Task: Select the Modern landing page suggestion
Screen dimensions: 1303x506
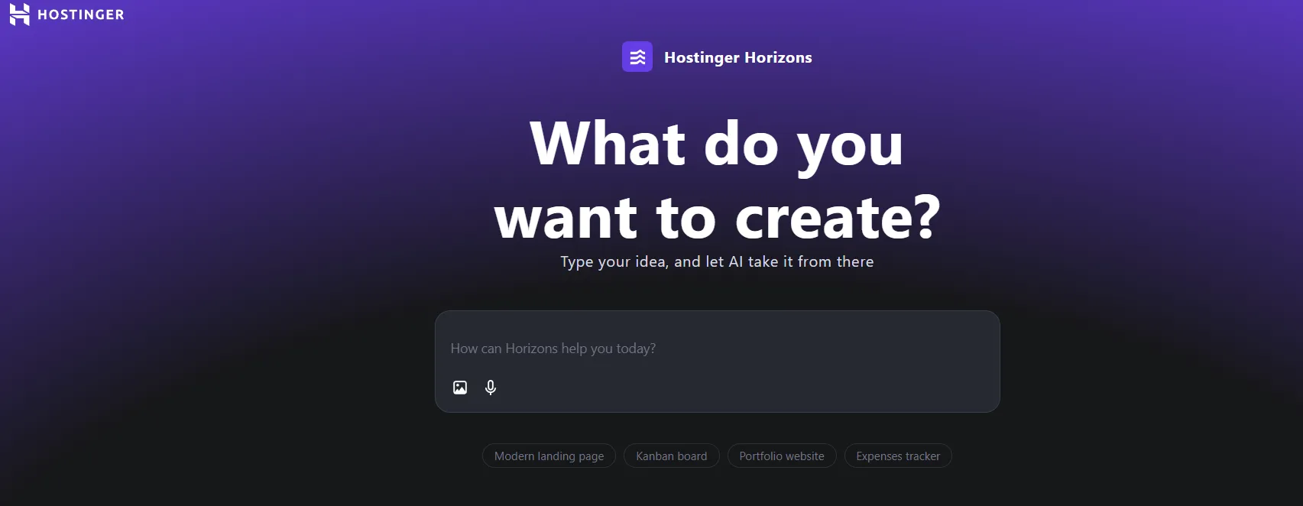Action: tap(549, 456)
